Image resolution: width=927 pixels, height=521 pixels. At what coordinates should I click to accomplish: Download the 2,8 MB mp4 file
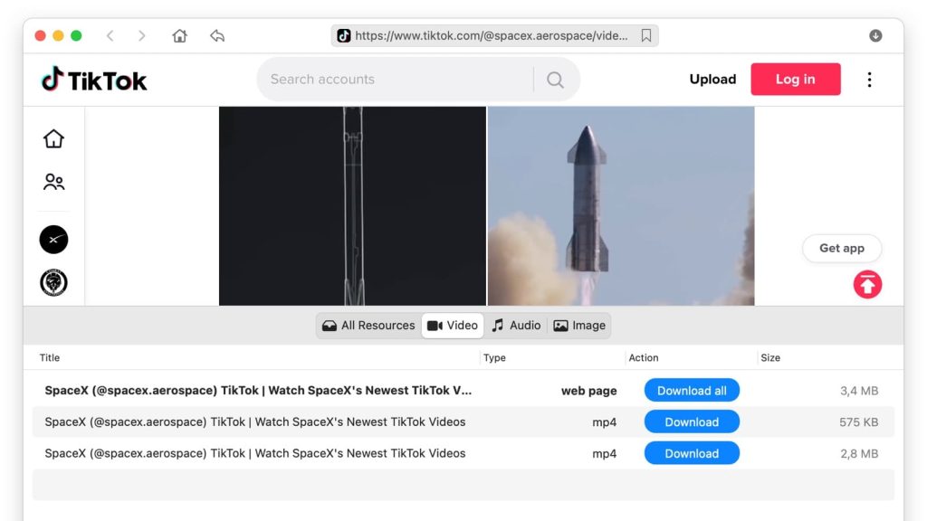(x=692, y=453)
